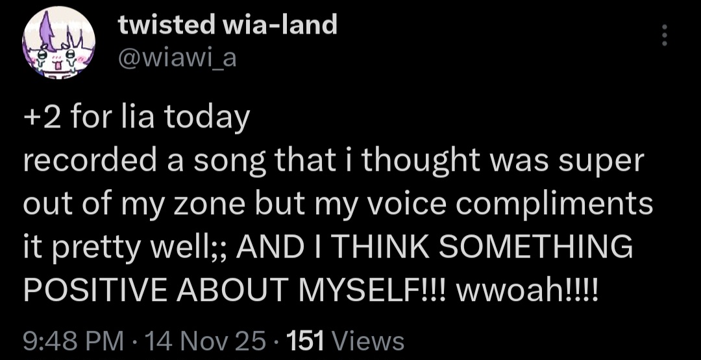Click the '+2 for lia today' line
Image resolution: width=701 pixels, height=360 pixels.
click(x=136, y=118)
